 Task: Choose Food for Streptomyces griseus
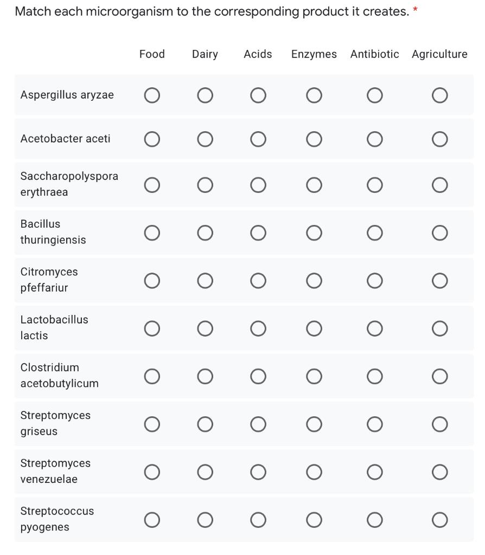[152, 424]
